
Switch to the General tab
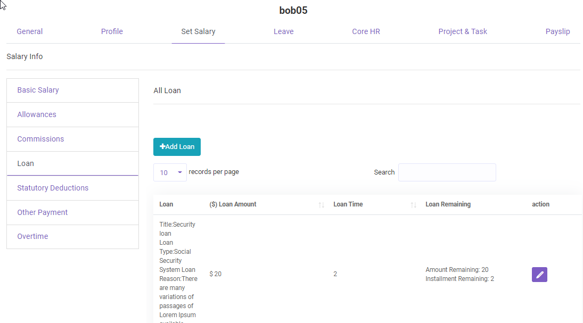click(30, 31)
